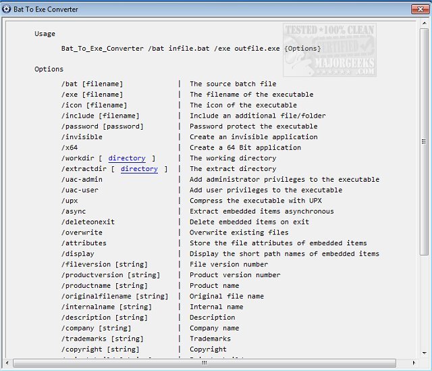Click the '/uac-admin' option text
The image size is (432, 371).
tap(82, 179)
